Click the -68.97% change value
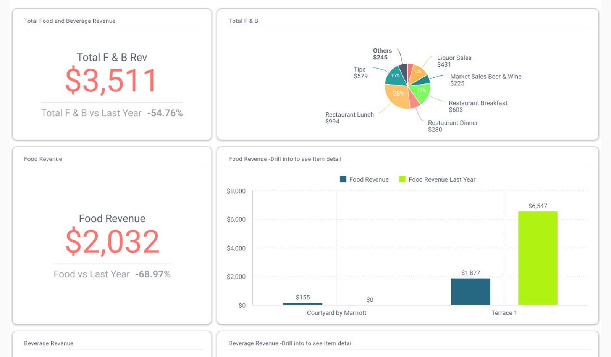Viewport: 611px width, 357px height. [153, 274]
